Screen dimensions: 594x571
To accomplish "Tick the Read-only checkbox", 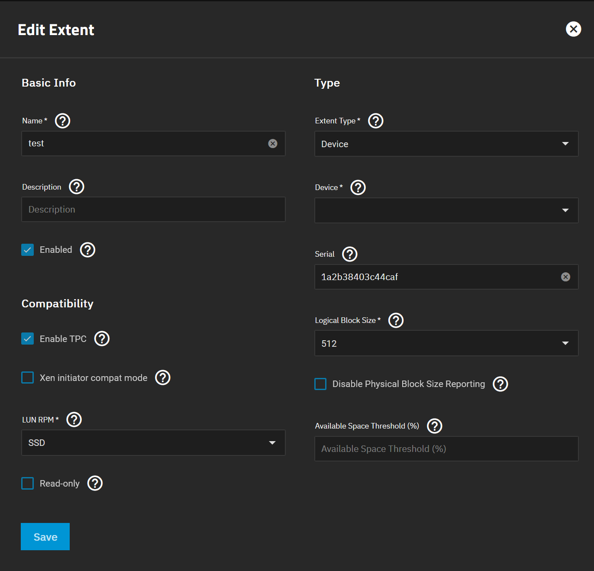I will (28, 483).
